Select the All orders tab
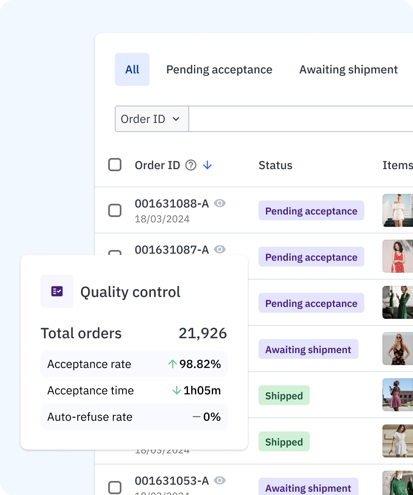The width and height of the screenshot is (413, 495). pyautogui.click(x=132, y=70)
